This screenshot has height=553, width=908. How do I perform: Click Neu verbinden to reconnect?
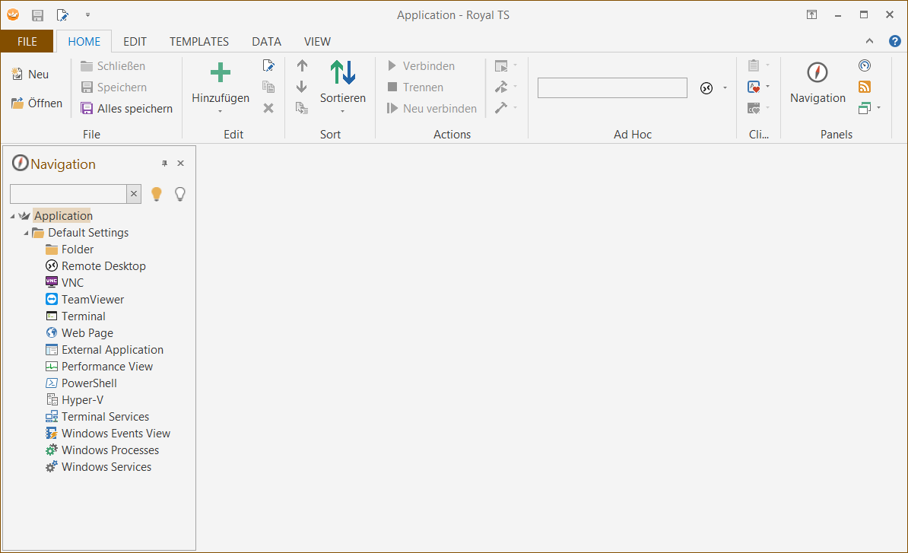pyautogui.click(x=432, y=108)
